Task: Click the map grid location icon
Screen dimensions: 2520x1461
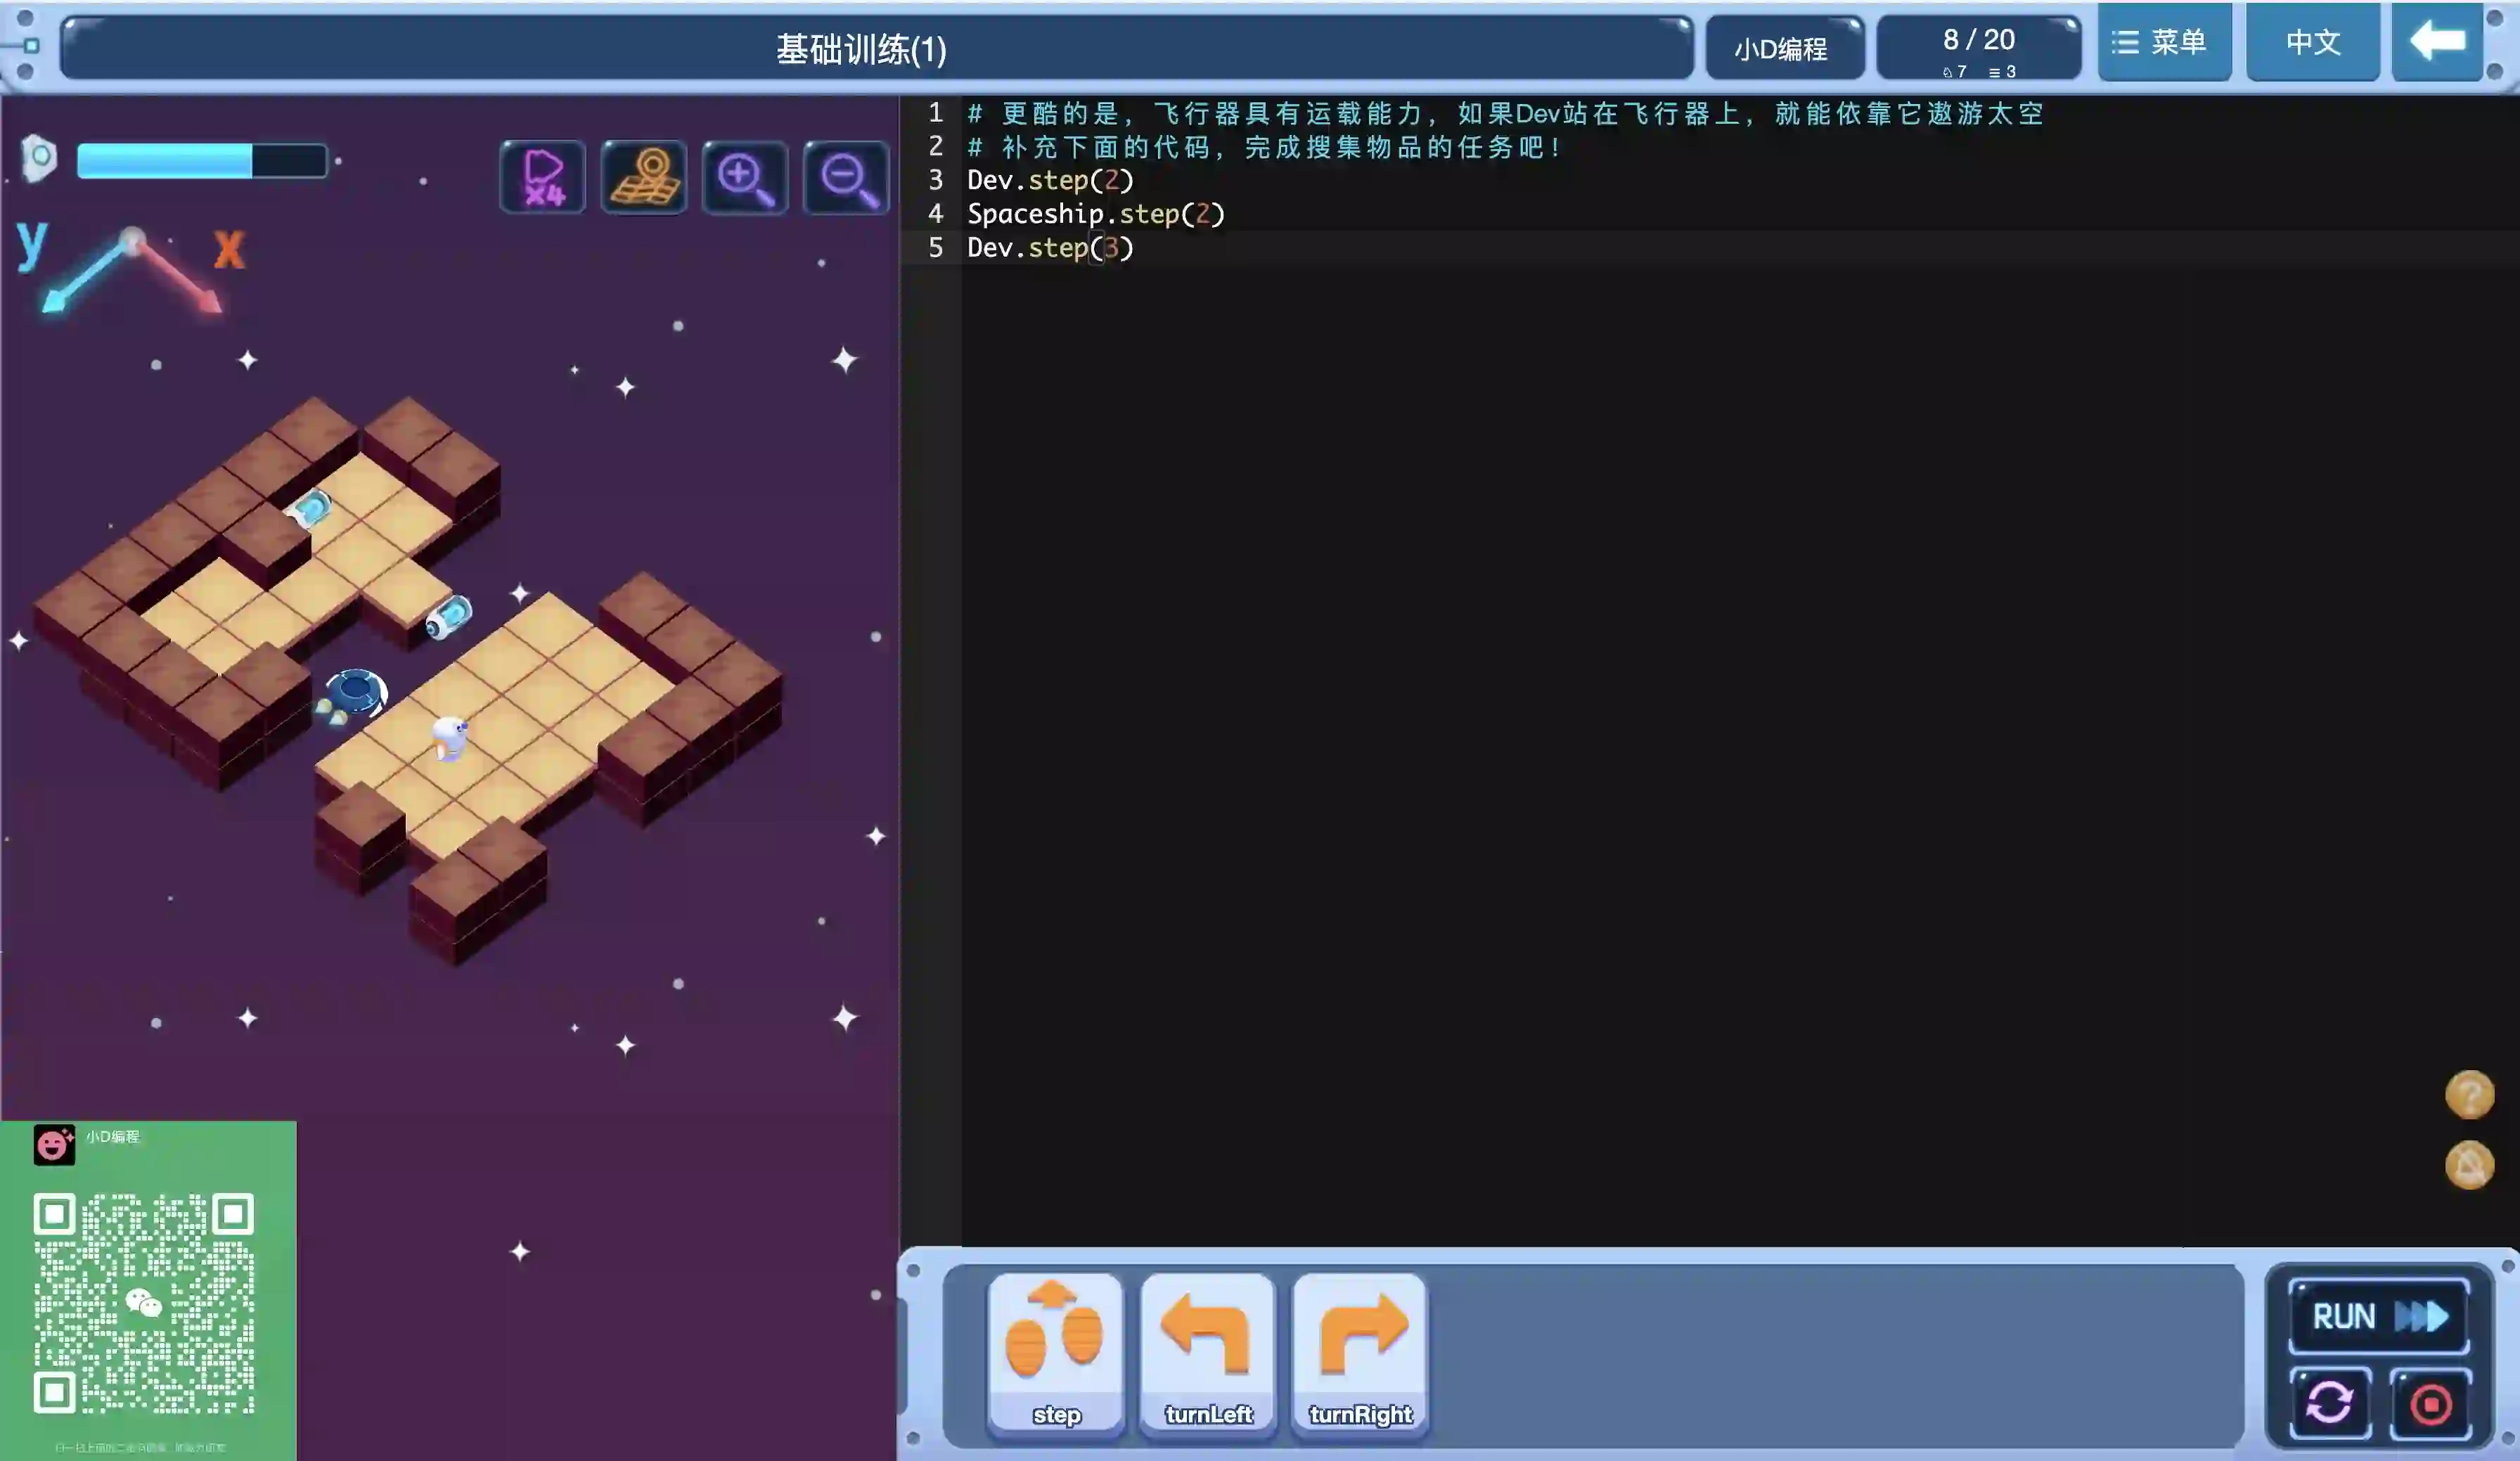Action: click(x=643, y=178)
